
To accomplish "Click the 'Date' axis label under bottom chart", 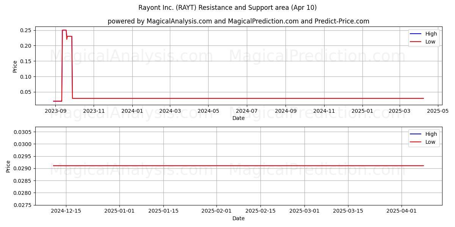I will pyautogui.click(x=238, y=218).
